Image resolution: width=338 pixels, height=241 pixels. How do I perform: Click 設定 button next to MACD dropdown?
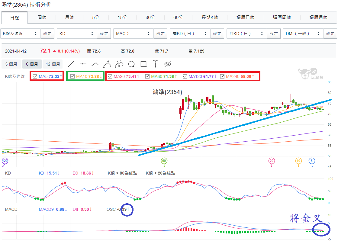click(160, 34)
